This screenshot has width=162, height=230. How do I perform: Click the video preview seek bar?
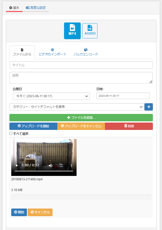pos(44,171)
